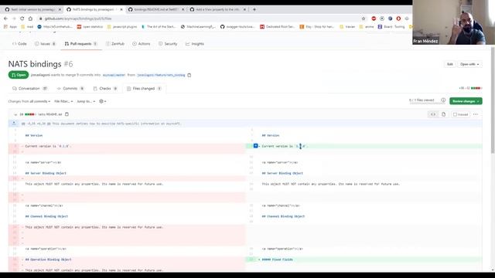Switch to the Conversation tab
495x278 pixels.
pos(29,89)
